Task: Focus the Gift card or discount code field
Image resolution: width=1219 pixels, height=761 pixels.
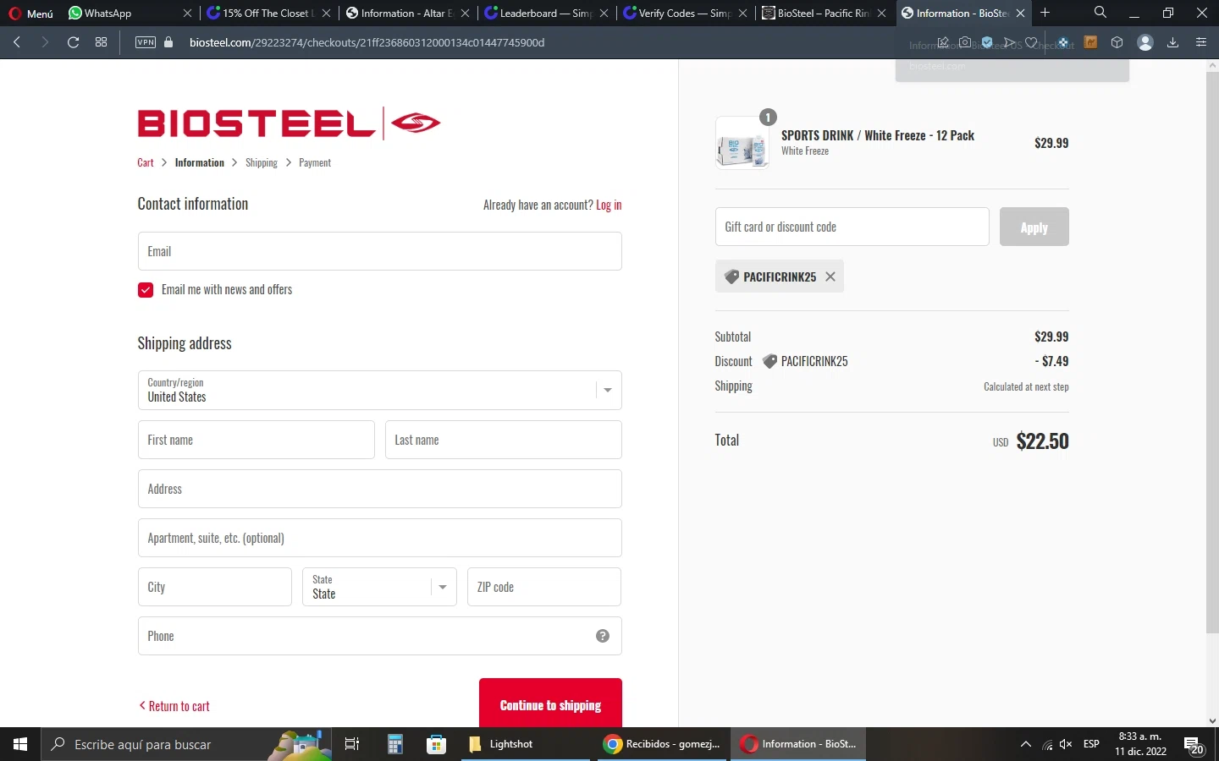Action: (852, 227)
